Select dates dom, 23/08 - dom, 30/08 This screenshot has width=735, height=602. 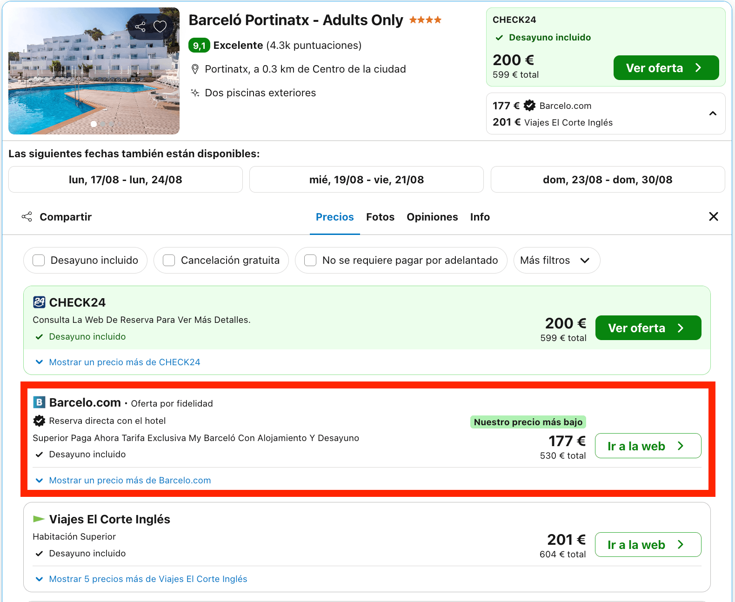[x=608, y=180]
